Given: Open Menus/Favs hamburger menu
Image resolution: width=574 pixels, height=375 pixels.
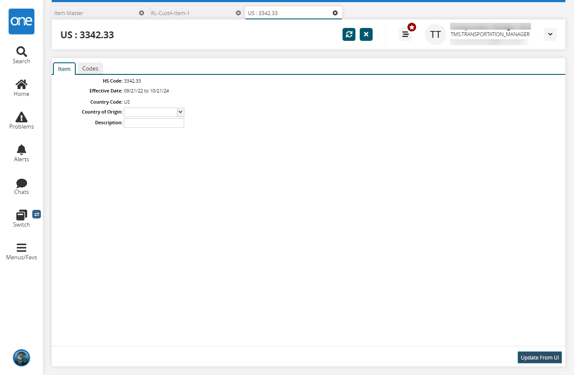Looking at the screenshot, I should pos(22,252).
